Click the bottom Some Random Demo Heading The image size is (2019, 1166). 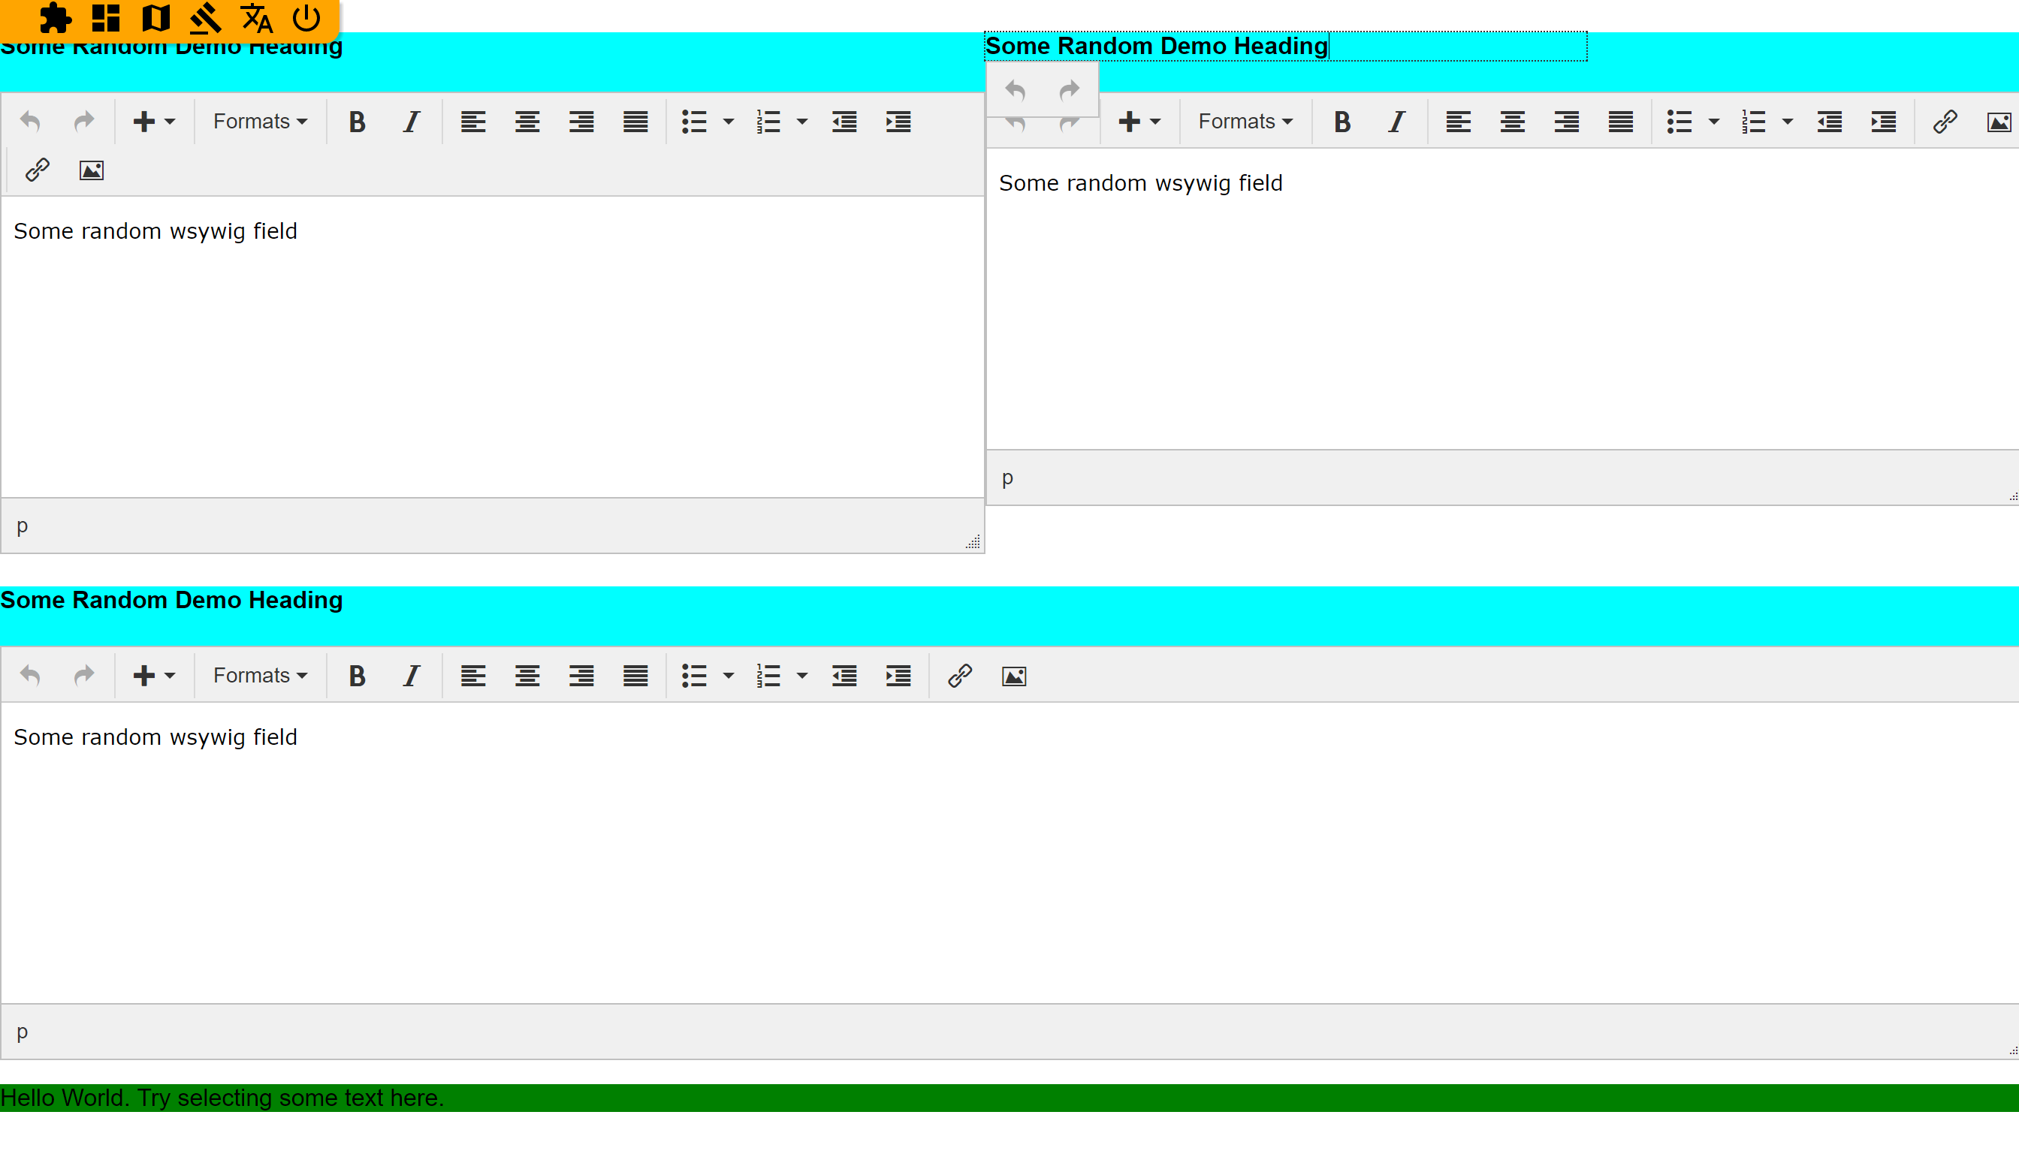171,600
